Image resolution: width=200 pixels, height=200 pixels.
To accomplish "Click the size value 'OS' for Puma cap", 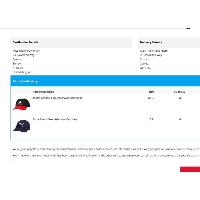I will coord(151,119).
